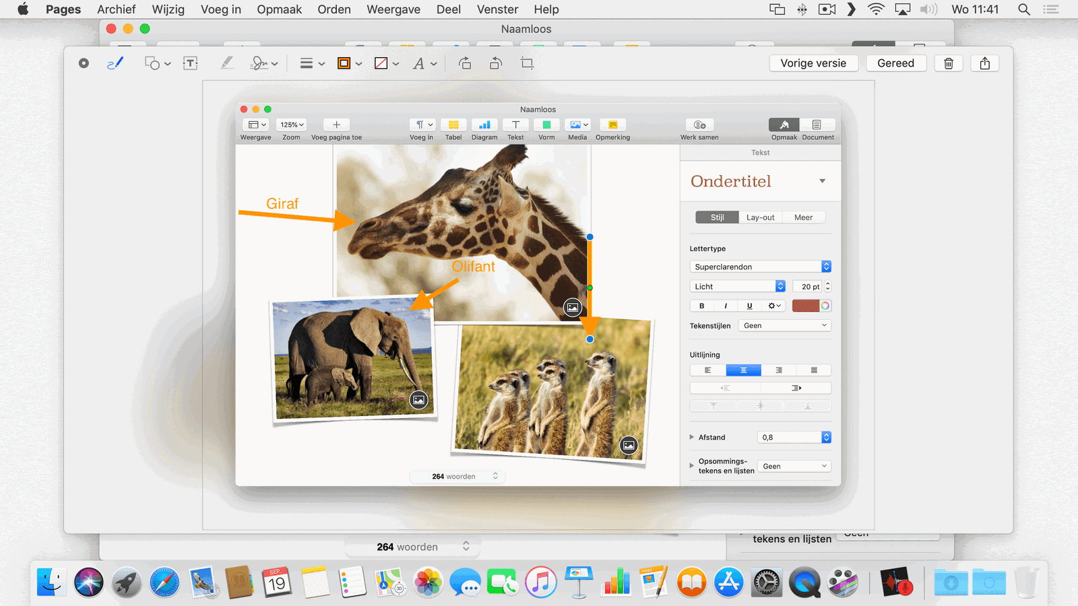Click the Text box tool in markup toolbar

191,63
